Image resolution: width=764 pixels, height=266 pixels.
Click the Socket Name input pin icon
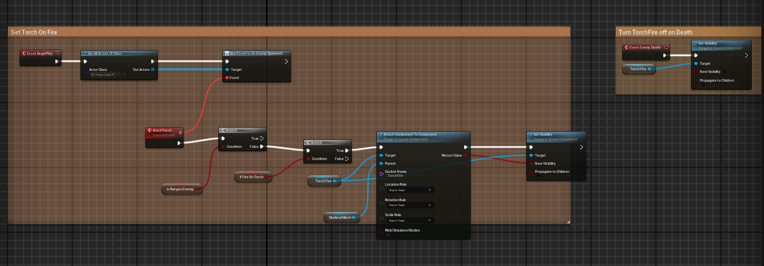[x=381, y=174]
